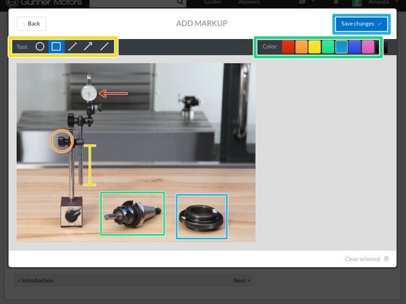This screenshot has width=406, height=304.
Task: Click the Next link behind the dialog
Action: click(x=241, y=281)
